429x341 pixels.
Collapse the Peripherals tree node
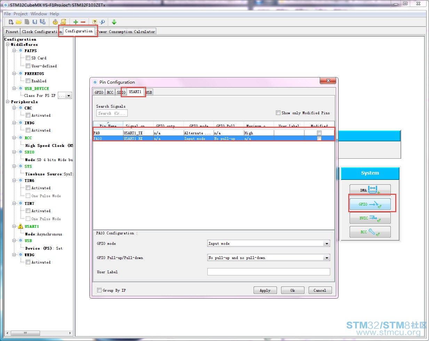(x=8, y=102)
